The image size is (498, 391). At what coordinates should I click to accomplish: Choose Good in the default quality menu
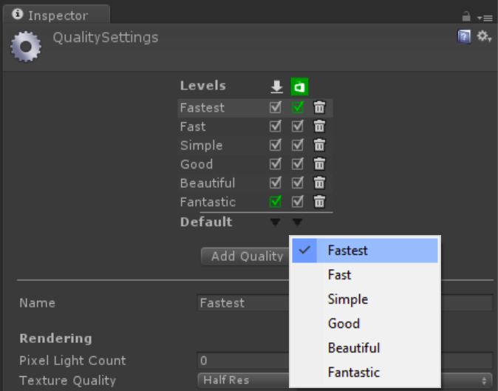[365, 324]
